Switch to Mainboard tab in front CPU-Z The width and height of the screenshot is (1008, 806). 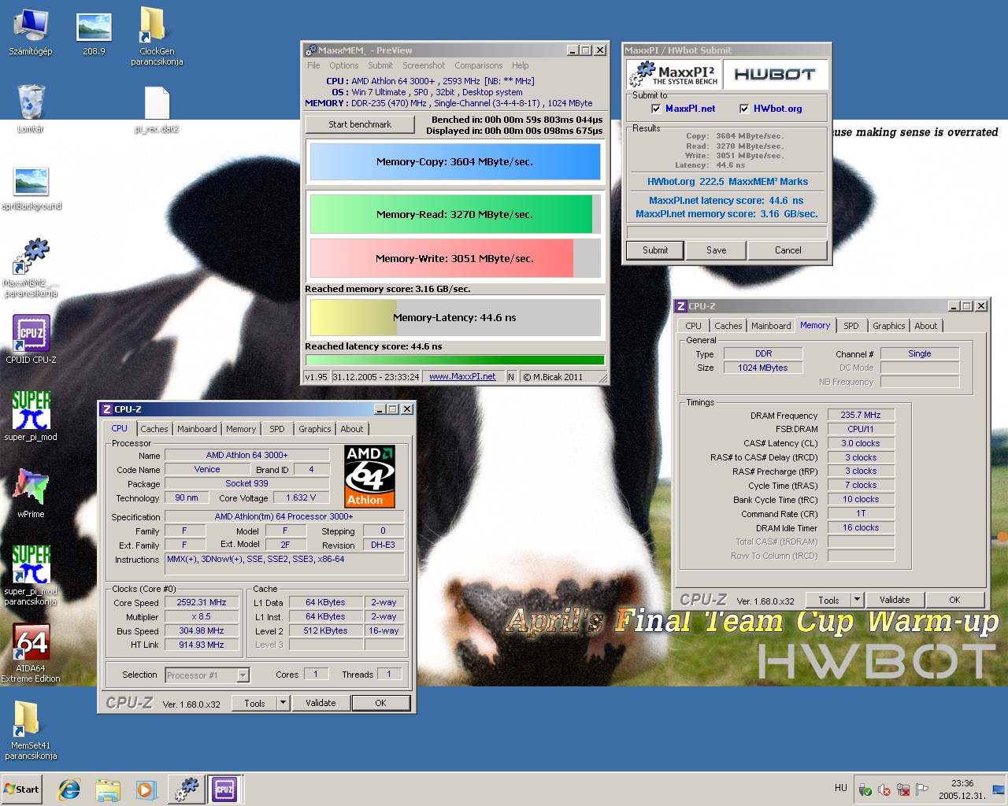[197, 429]
